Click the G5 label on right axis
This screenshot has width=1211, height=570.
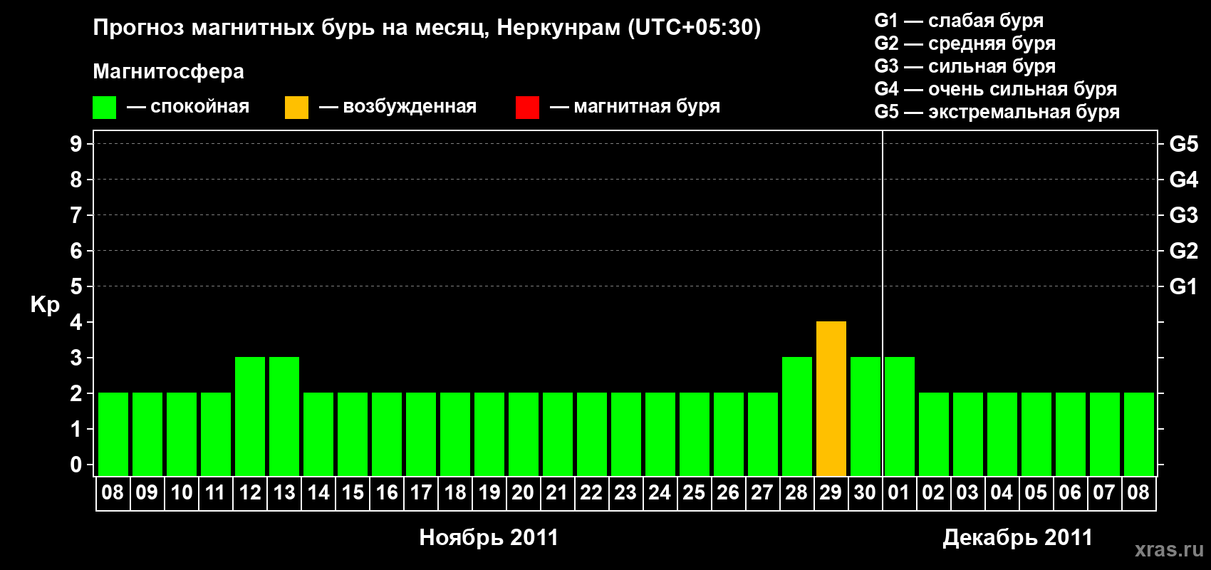[x=1183, y=144]
